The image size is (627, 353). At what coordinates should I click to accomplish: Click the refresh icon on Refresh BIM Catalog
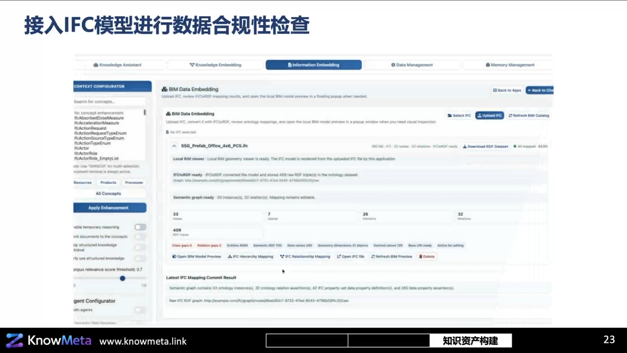point(510,115)
